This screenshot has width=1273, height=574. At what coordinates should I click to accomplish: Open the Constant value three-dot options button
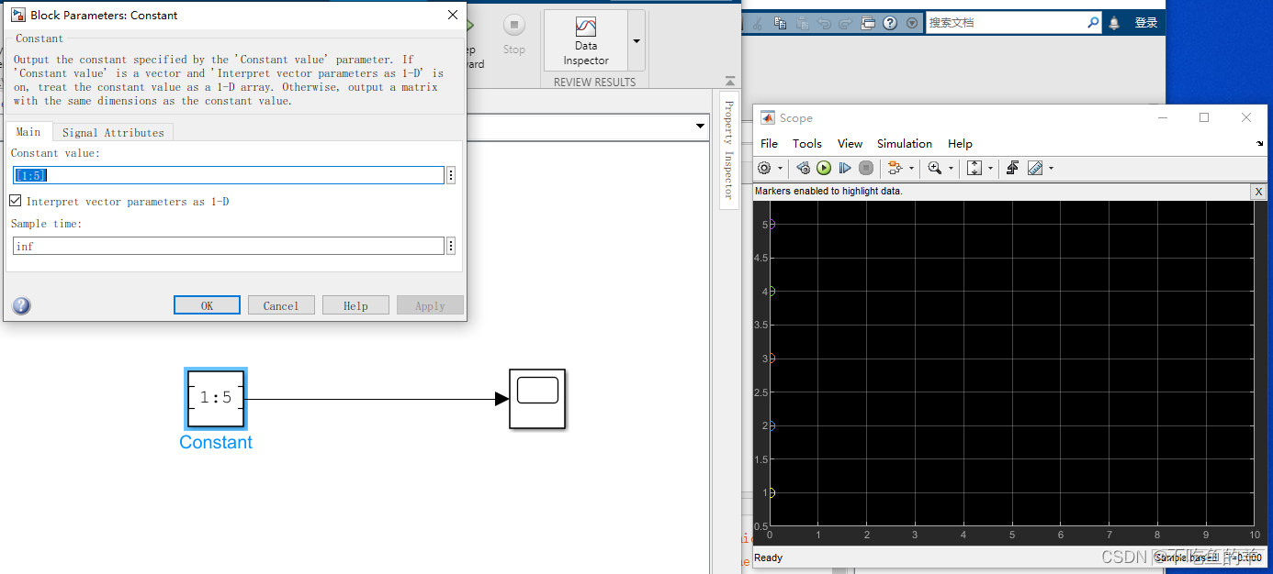[451, 175]
